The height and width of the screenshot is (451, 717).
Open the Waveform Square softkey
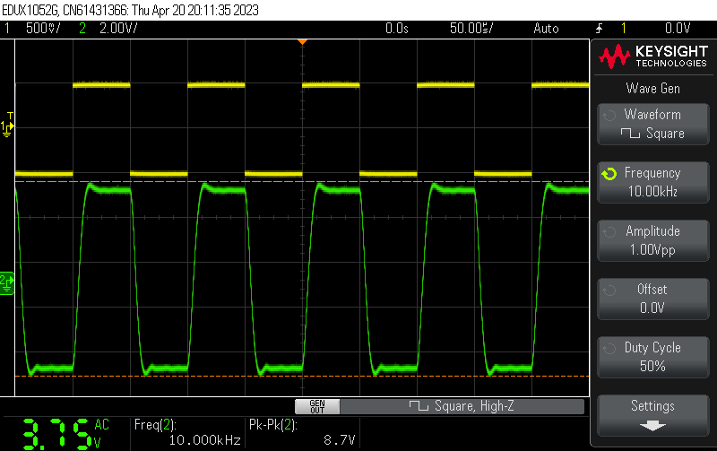pos(653,124)
